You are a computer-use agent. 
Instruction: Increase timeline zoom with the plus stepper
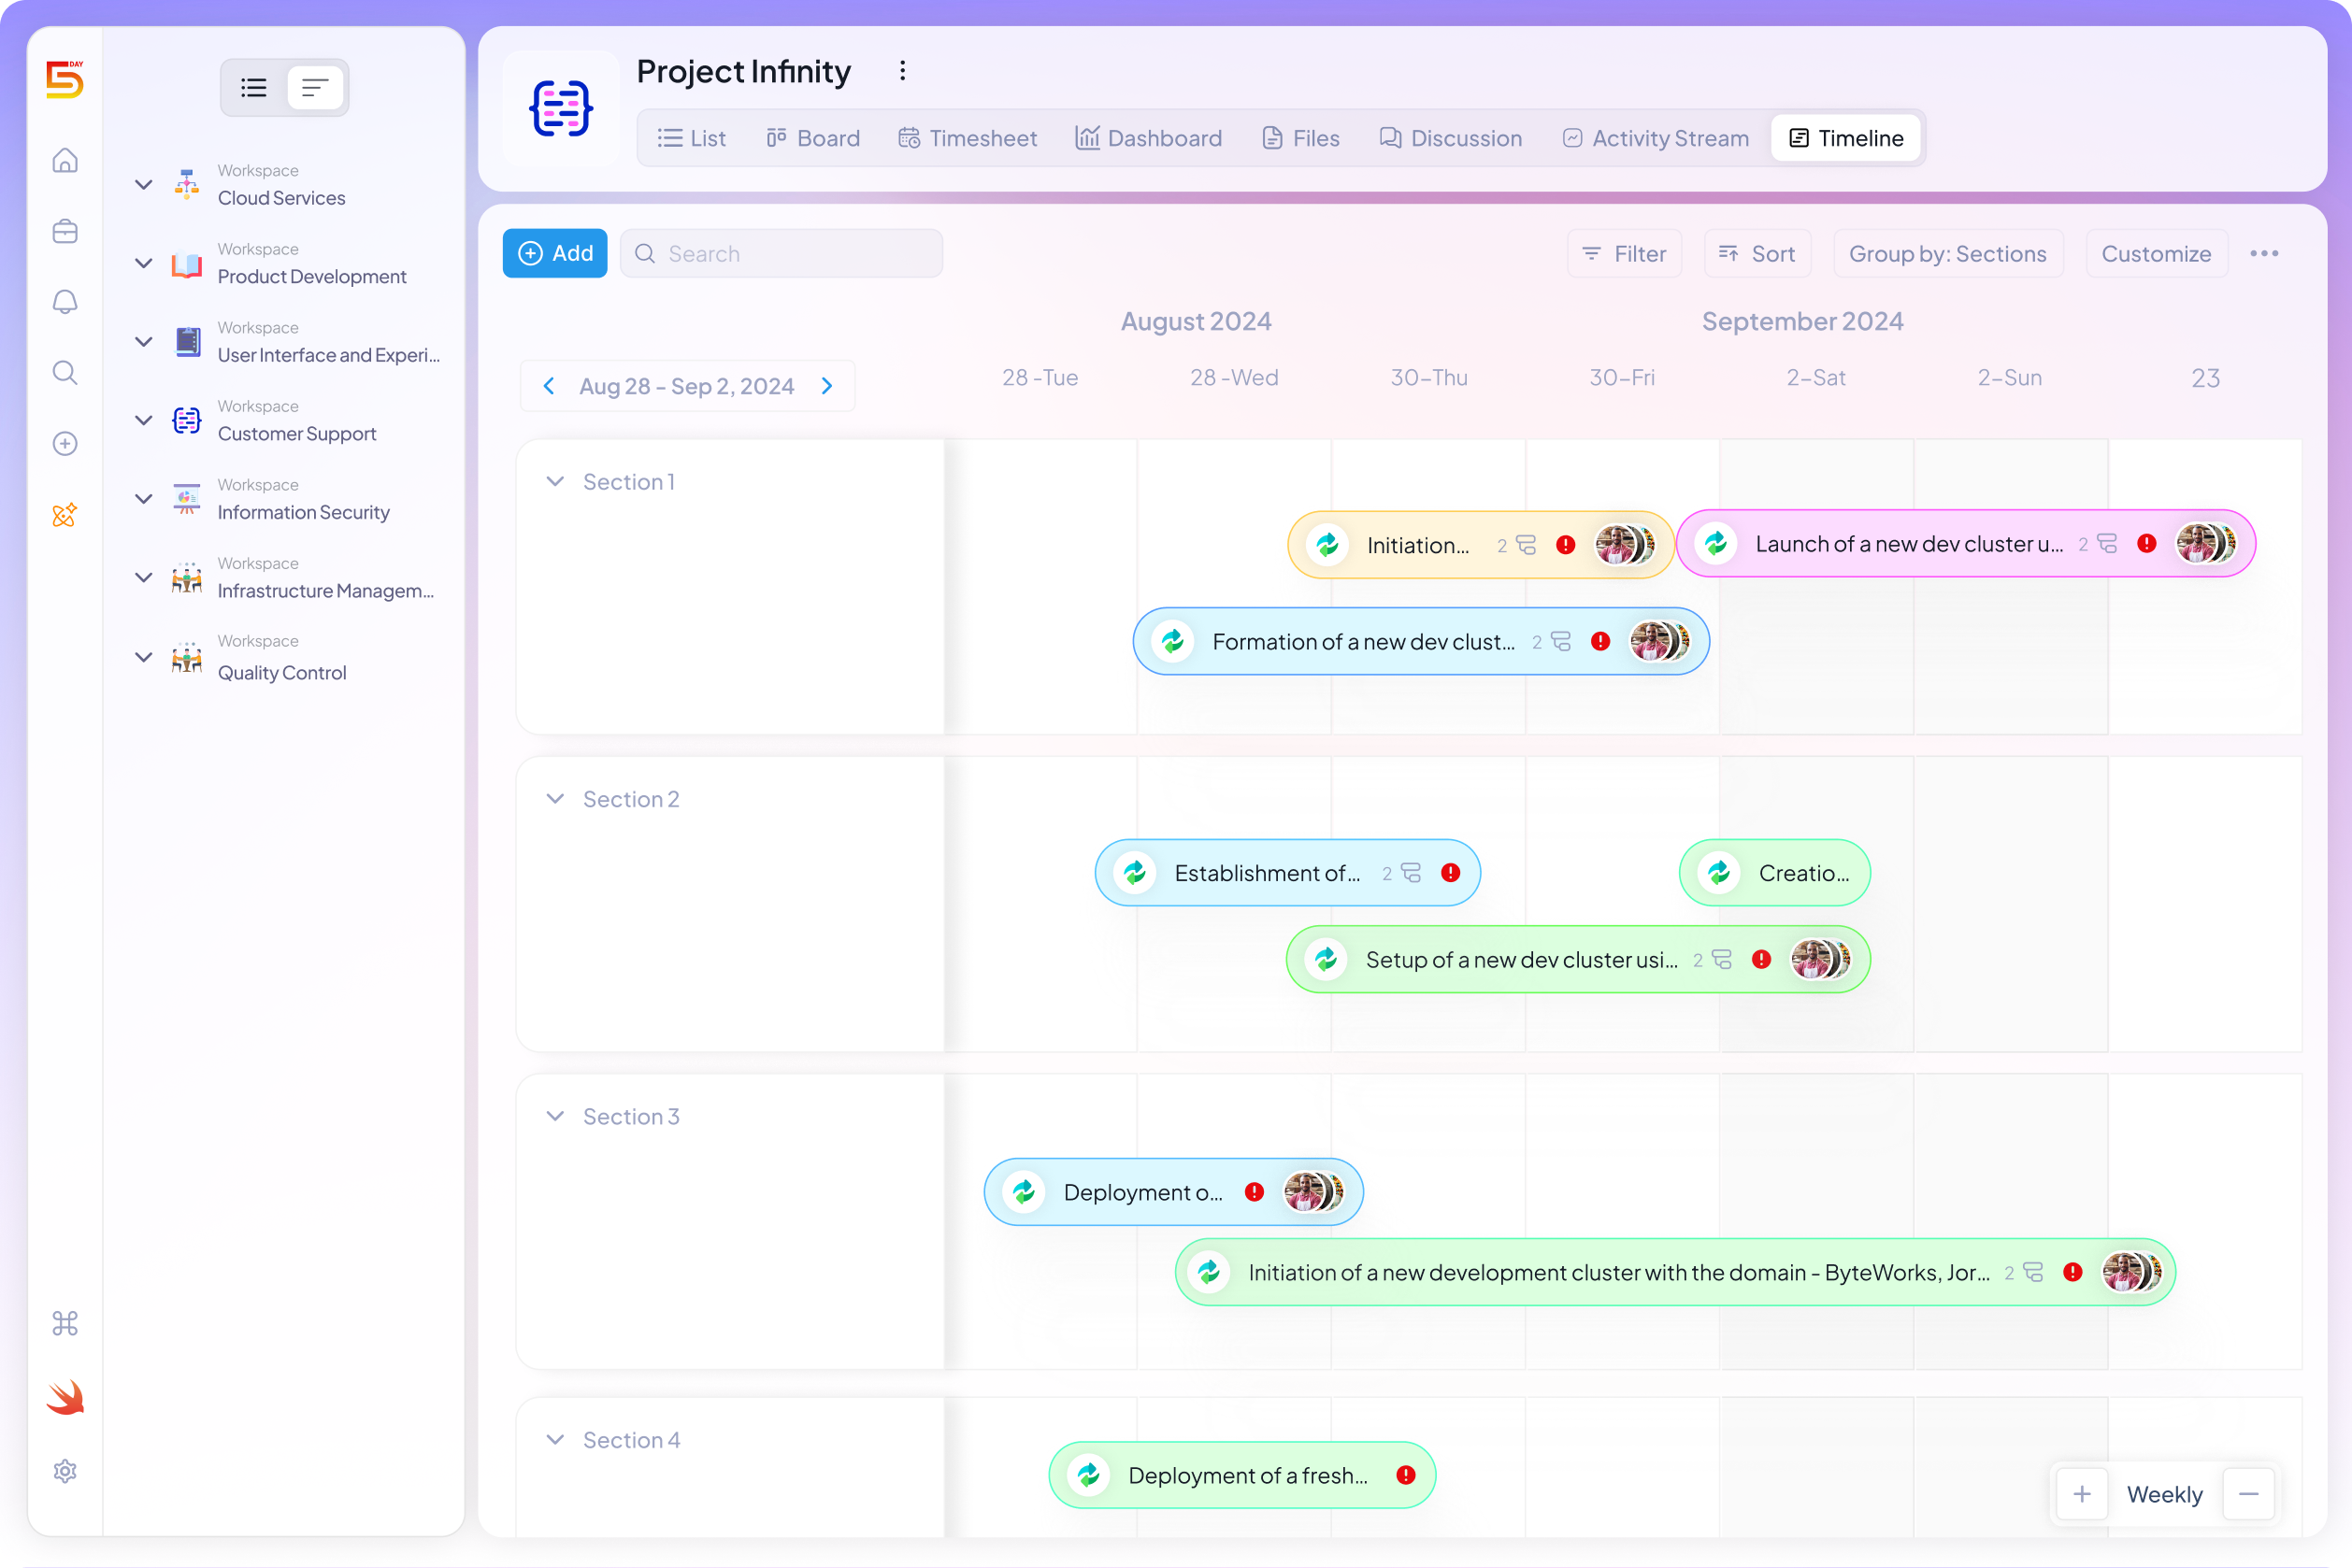(2081, 1494)
